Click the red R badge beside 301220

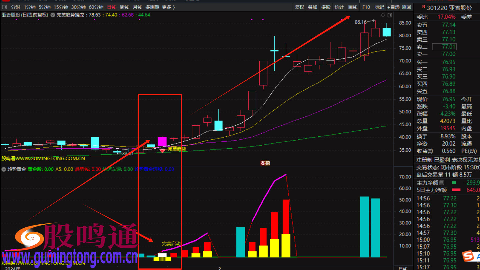424,7
